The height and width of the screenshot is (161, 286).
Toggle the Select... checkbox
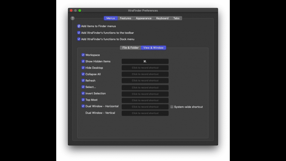point(83,87)
